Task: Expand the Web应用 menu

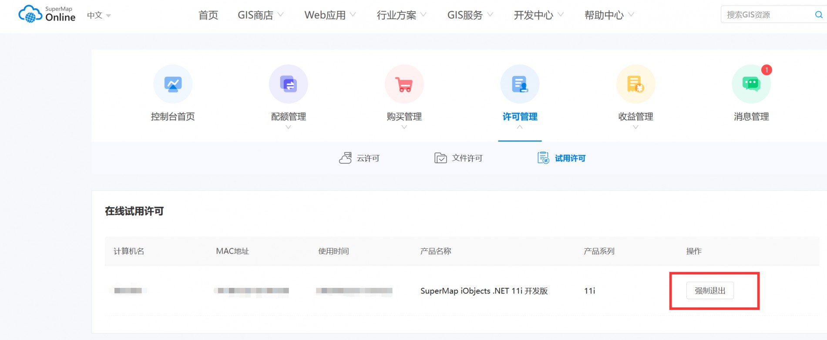Action: coord(330,15)
